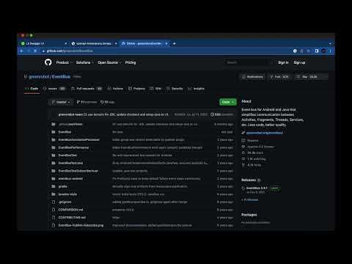Star the EventBus repository
352x264 pixels.
coord(307,77)
